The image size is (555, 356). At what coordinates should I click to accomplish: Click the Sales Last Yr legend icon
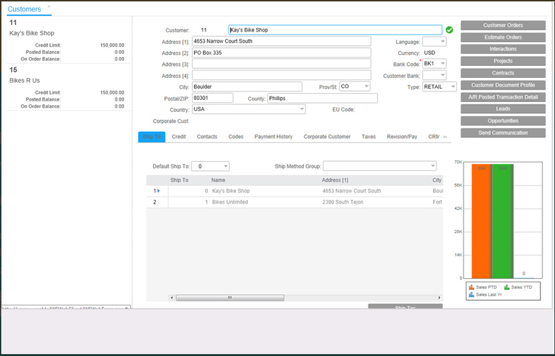471,295
